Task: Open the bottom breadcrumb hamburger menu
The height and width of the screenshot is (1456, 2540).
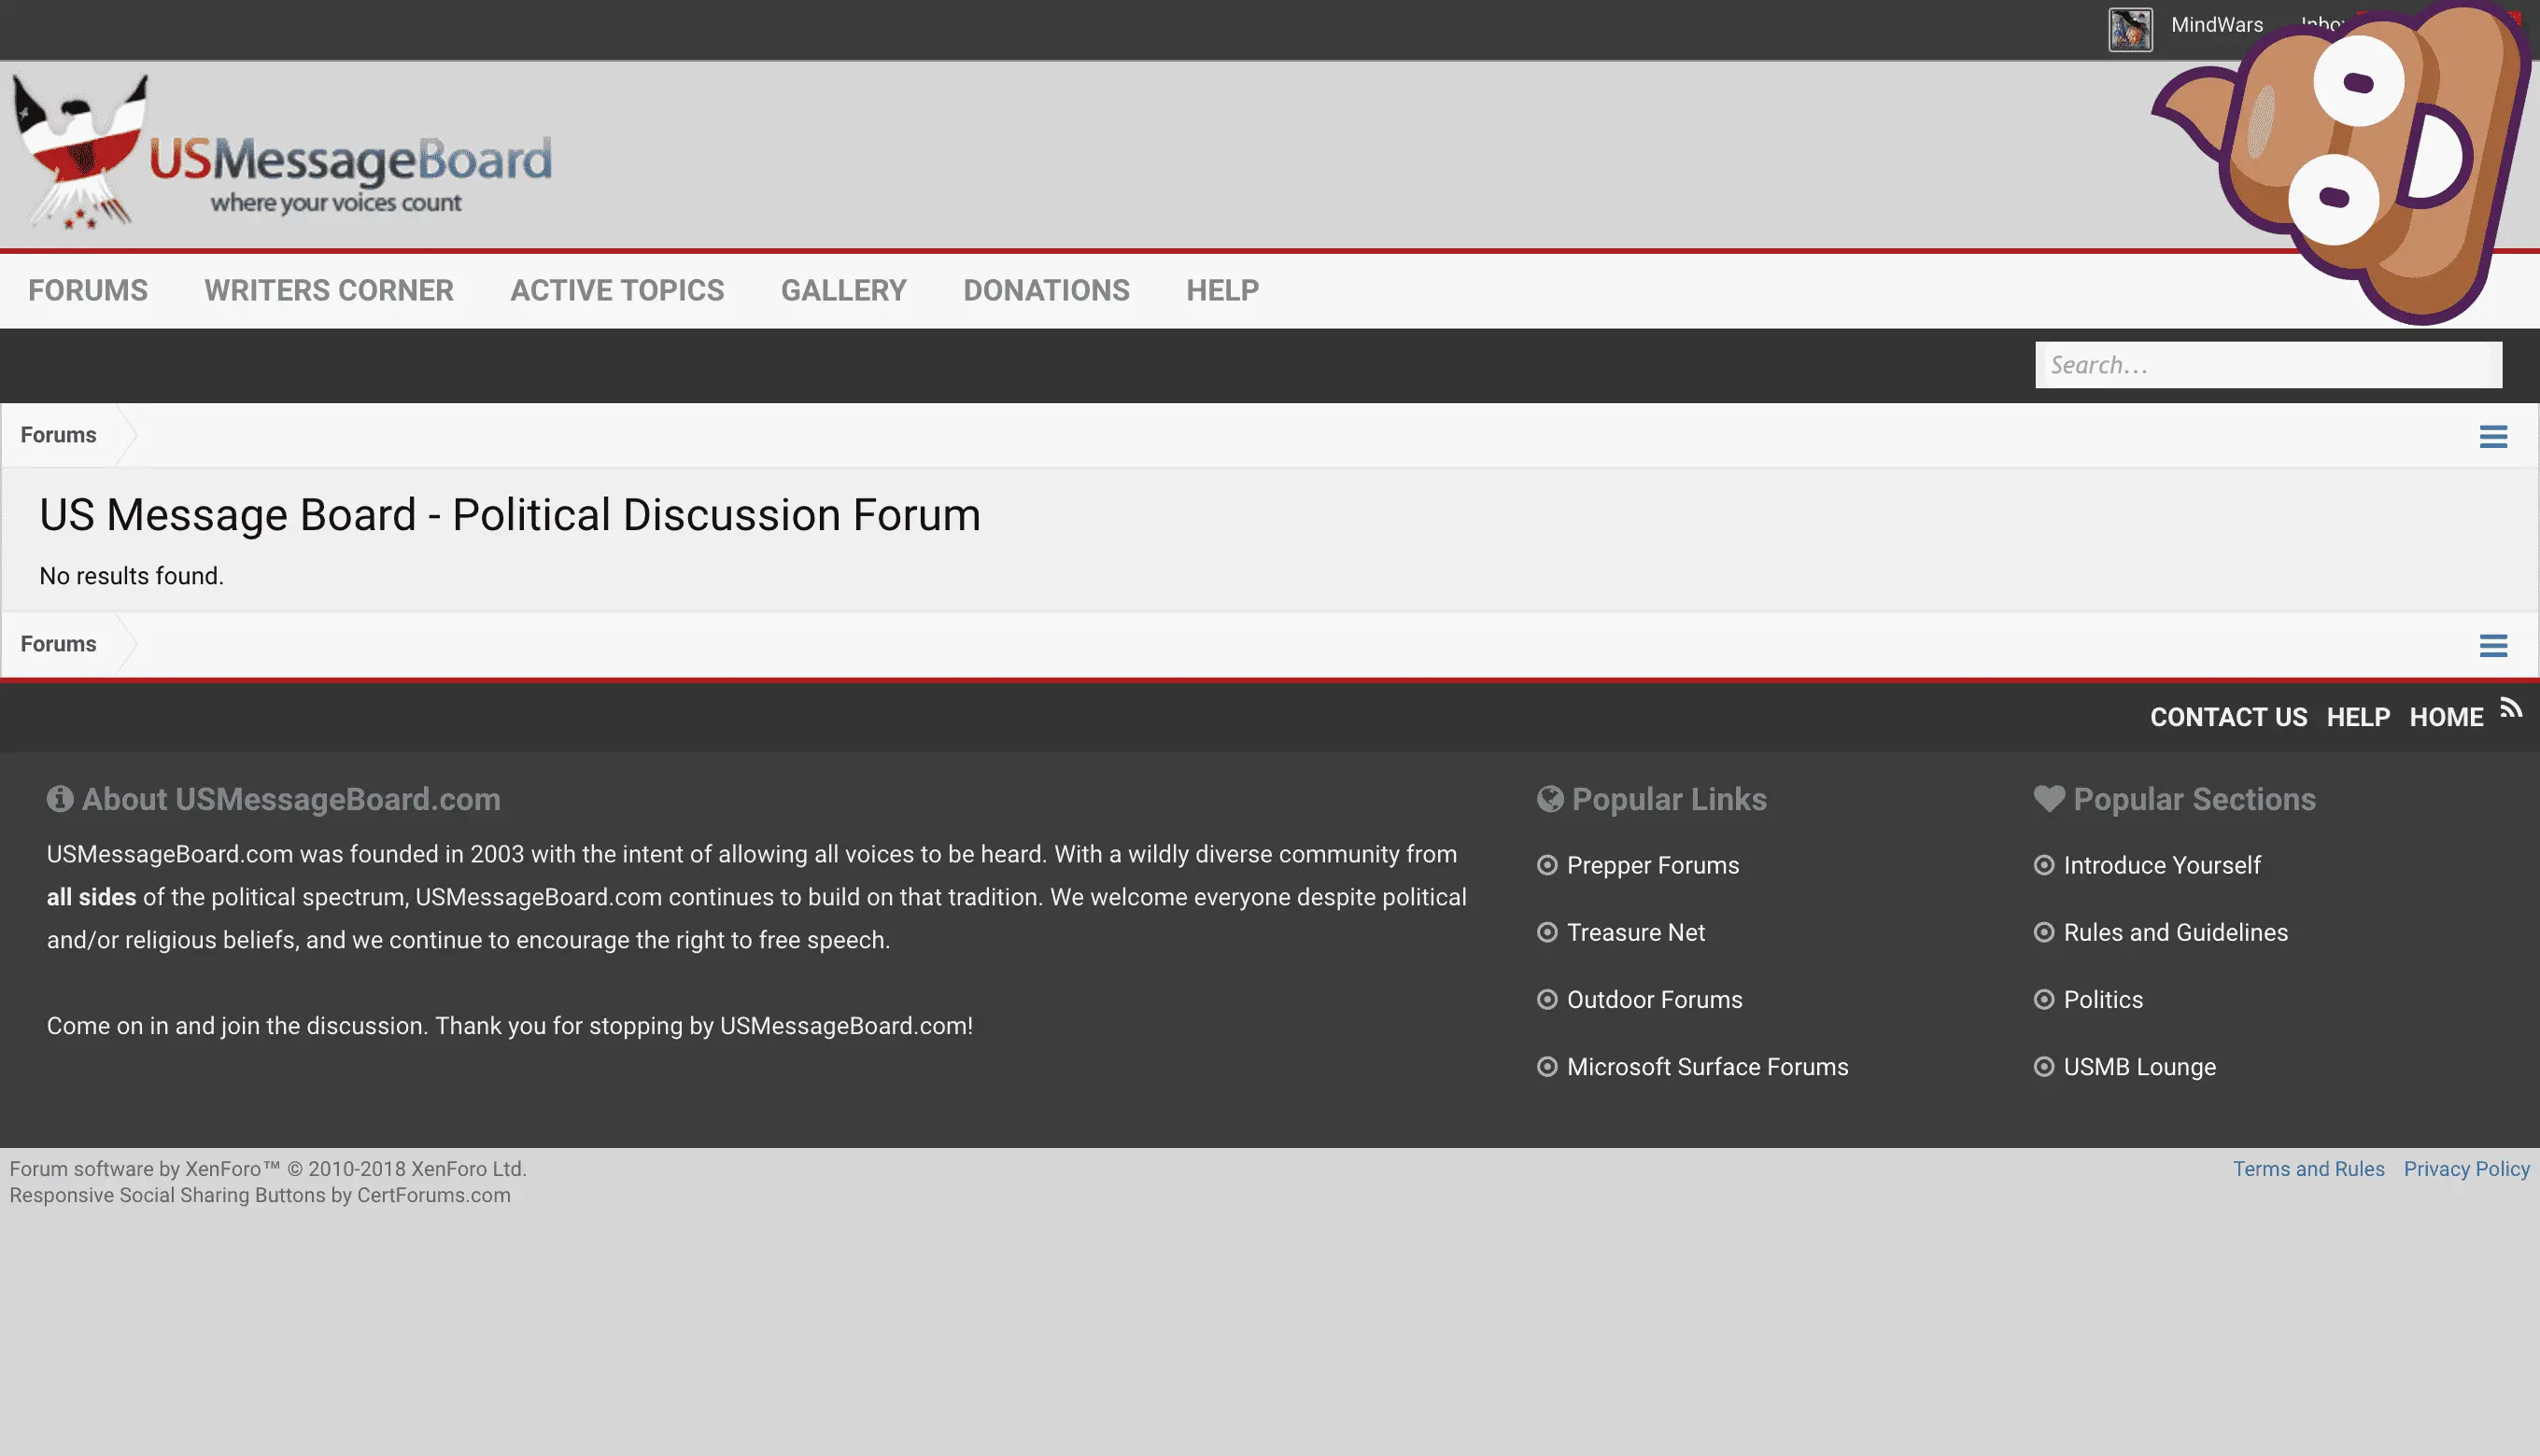Action: coord(2493,645)
